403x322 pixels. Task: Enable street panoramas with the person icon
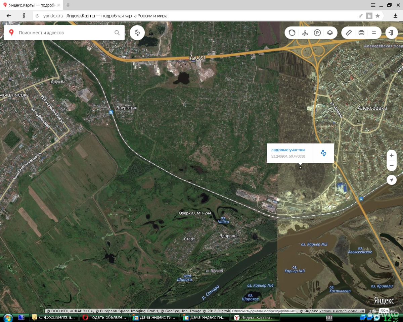(x=305, y=33)
